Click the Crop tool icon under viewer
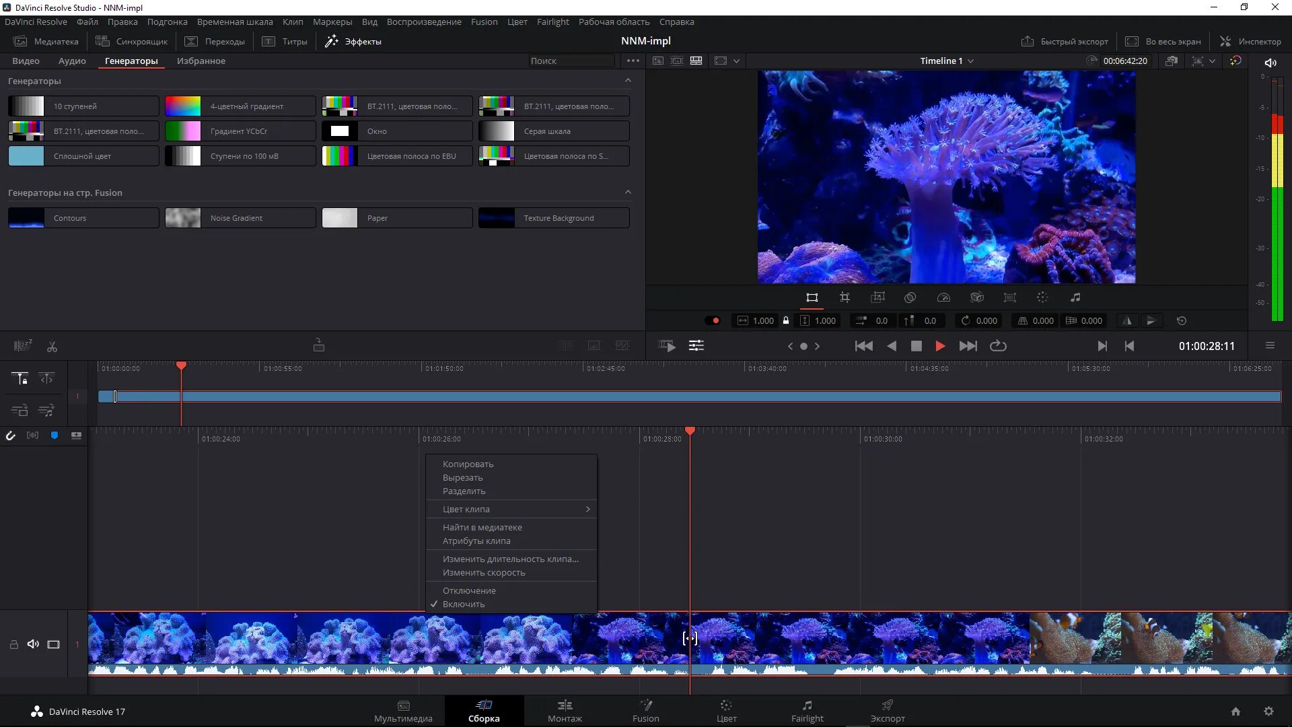Viewport: 1292px width, 727px height. coord(845,298)
